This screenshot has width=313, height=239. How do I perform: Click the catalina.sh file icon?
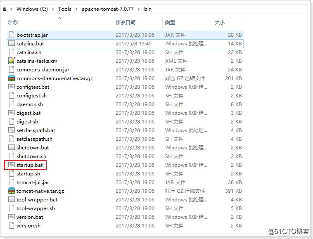click(12, 52)
